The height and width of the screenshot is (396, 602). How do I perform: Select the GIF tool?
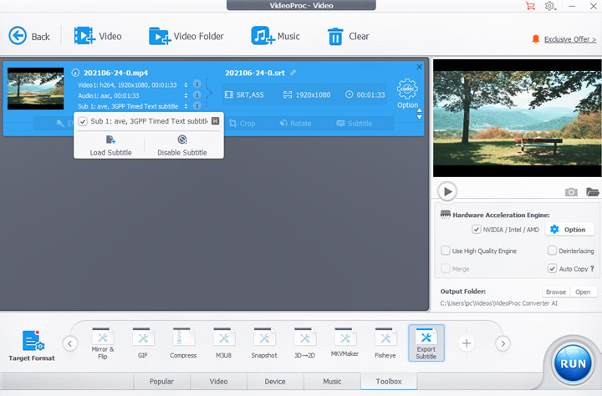pyautogui.click(x=143, y=343)
